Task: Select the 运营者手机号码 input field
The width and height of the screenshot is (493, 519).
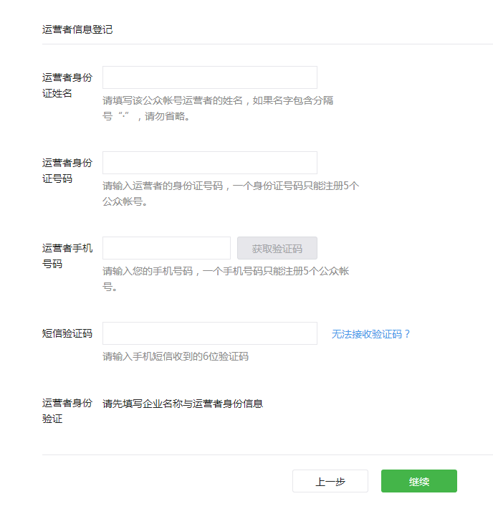Action: click(x=166, y=248)
